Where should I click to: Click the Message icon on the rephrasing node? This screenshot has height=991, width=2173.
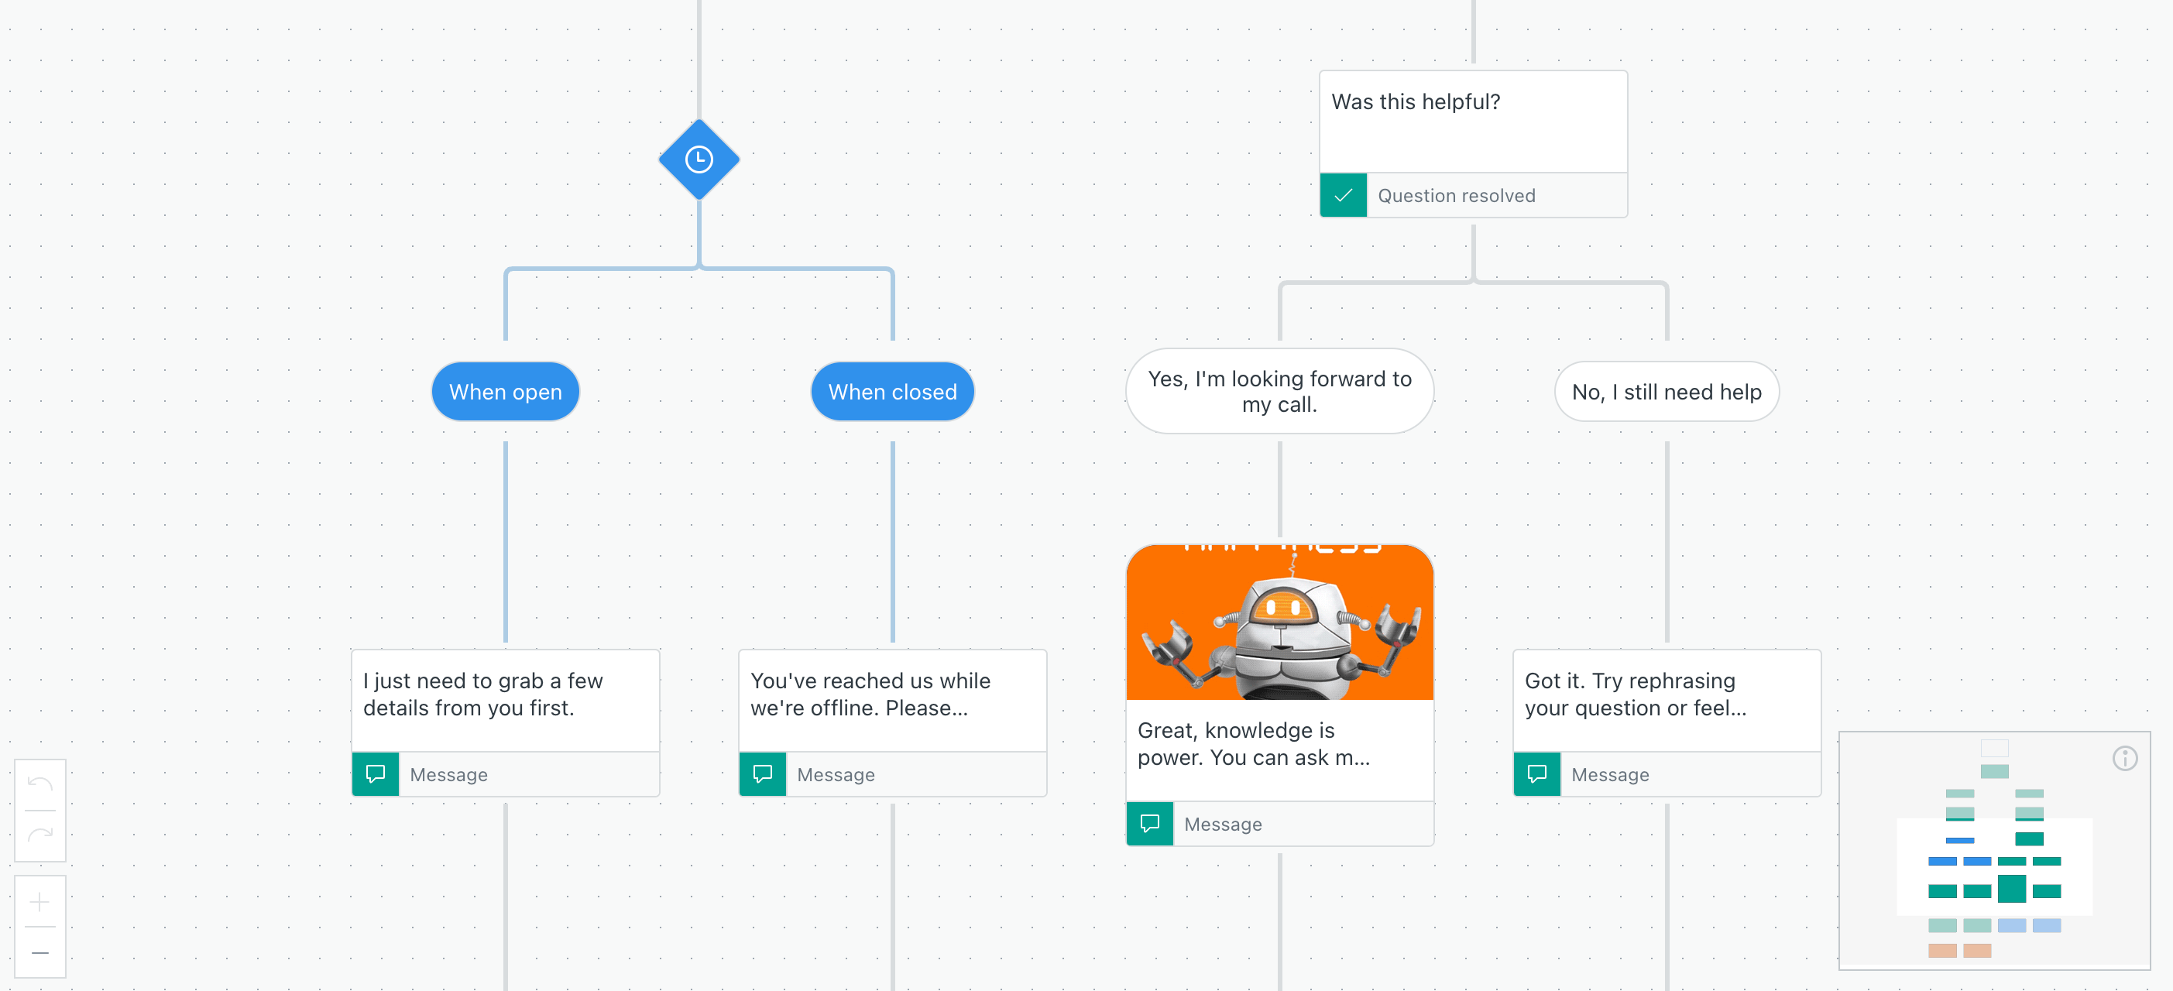(1539, 773)
